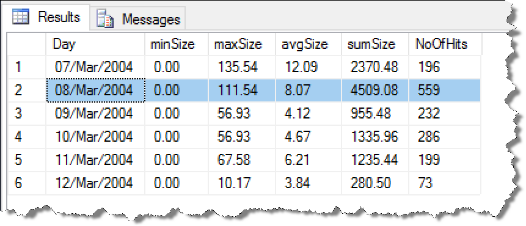Open the Messages tab
The image size is (526, 226).
[138, 19]
